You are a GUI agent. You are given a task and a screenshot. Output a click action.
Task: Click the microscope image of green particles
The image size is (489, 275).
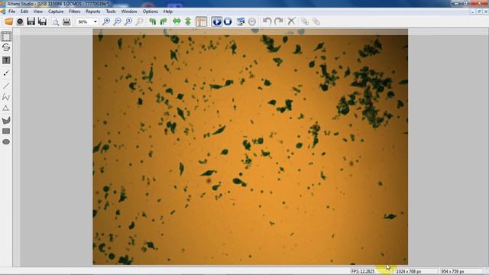tap(250, 147)
